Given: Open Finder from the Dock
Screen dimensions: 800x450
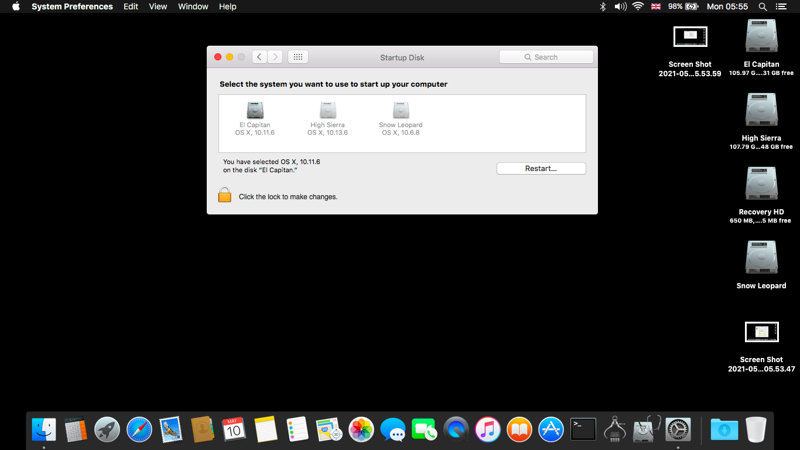Looking at the screenshot, I should coord(44,429).
